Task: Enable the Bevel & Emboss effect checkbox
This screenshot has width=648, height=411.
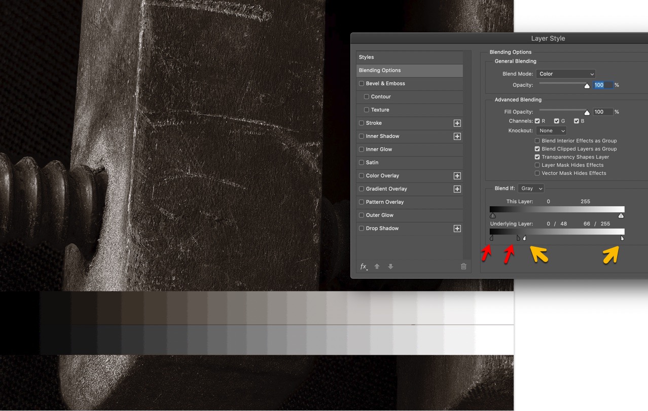Action: pos(362,83)
